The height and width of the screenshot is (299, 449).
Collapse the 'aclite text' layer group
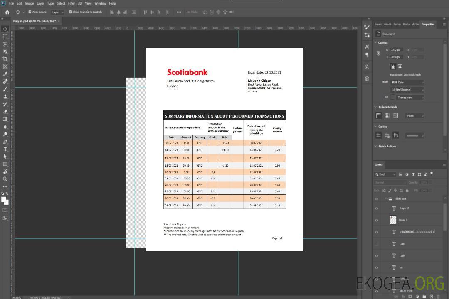coord(386,199)
